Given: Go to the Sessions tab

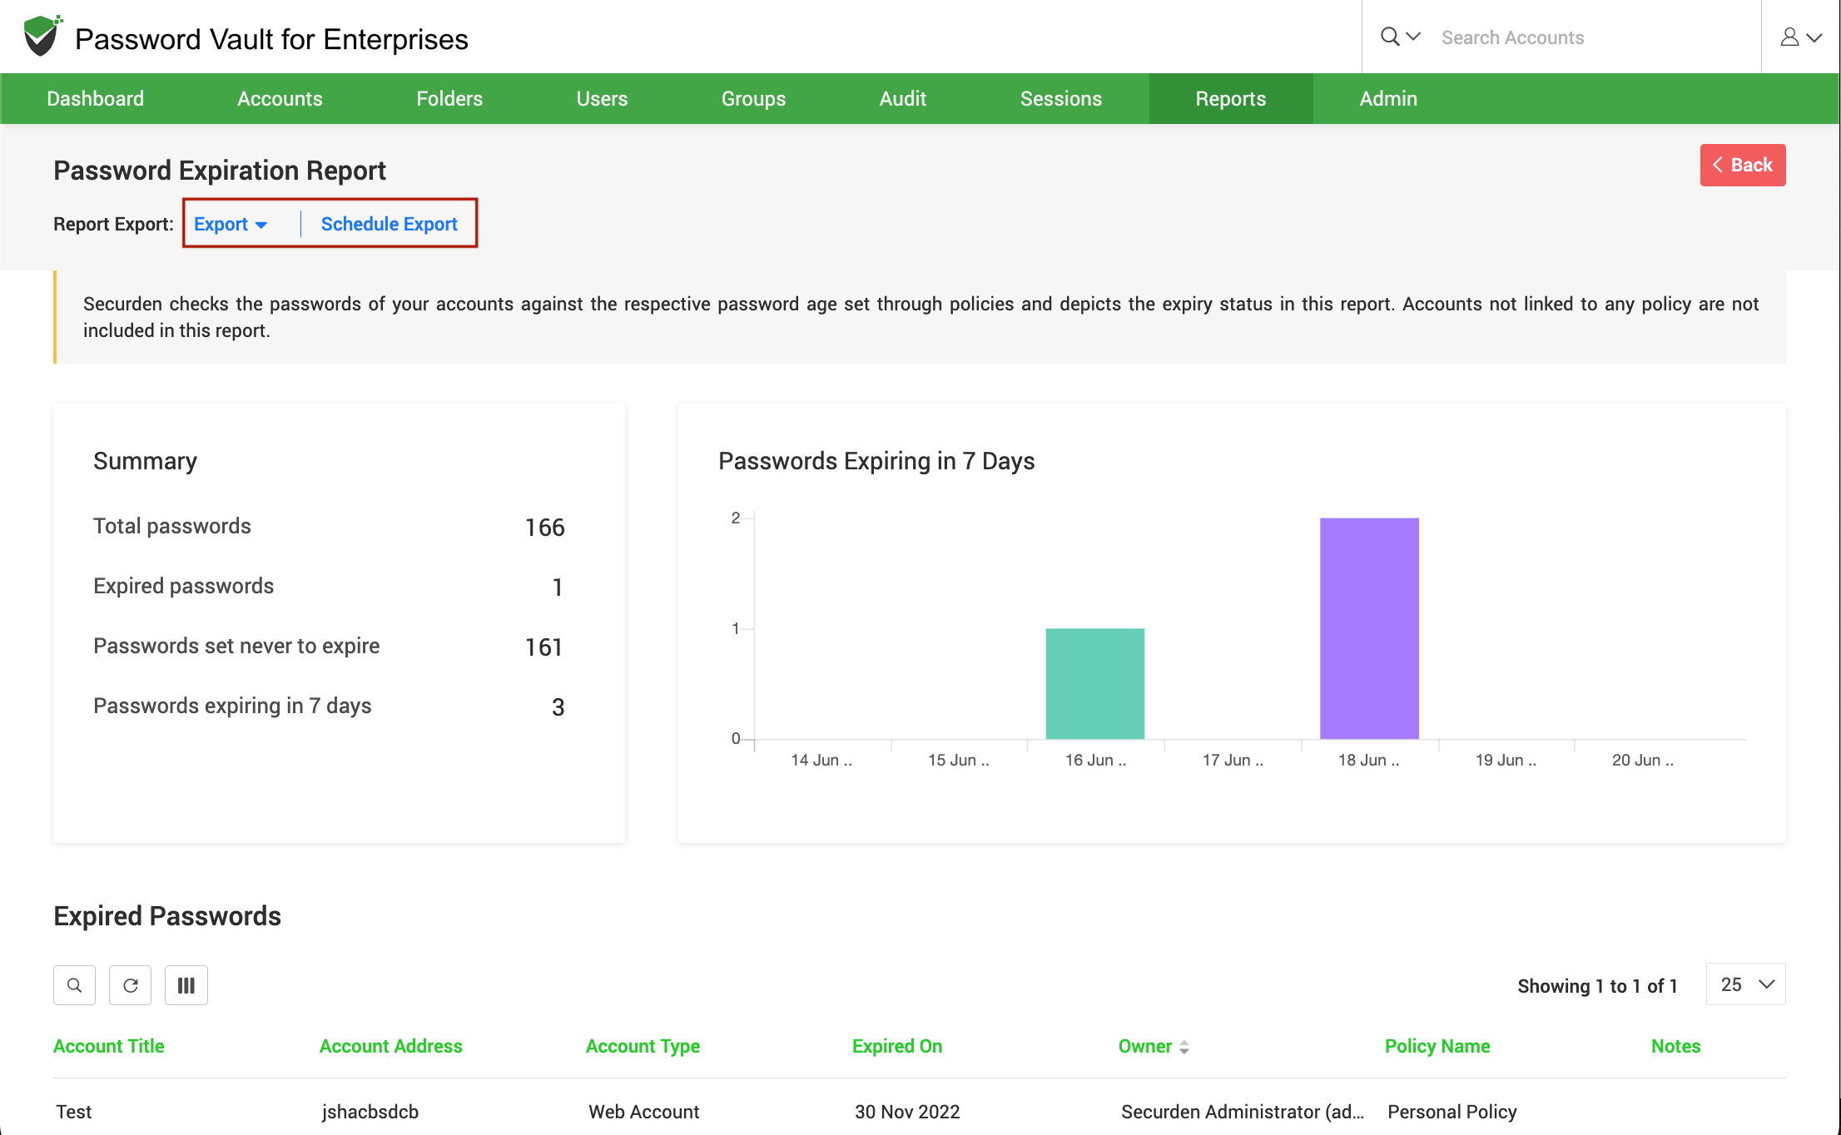Looking at the screenshot, I should click(x=1060, y=98).
